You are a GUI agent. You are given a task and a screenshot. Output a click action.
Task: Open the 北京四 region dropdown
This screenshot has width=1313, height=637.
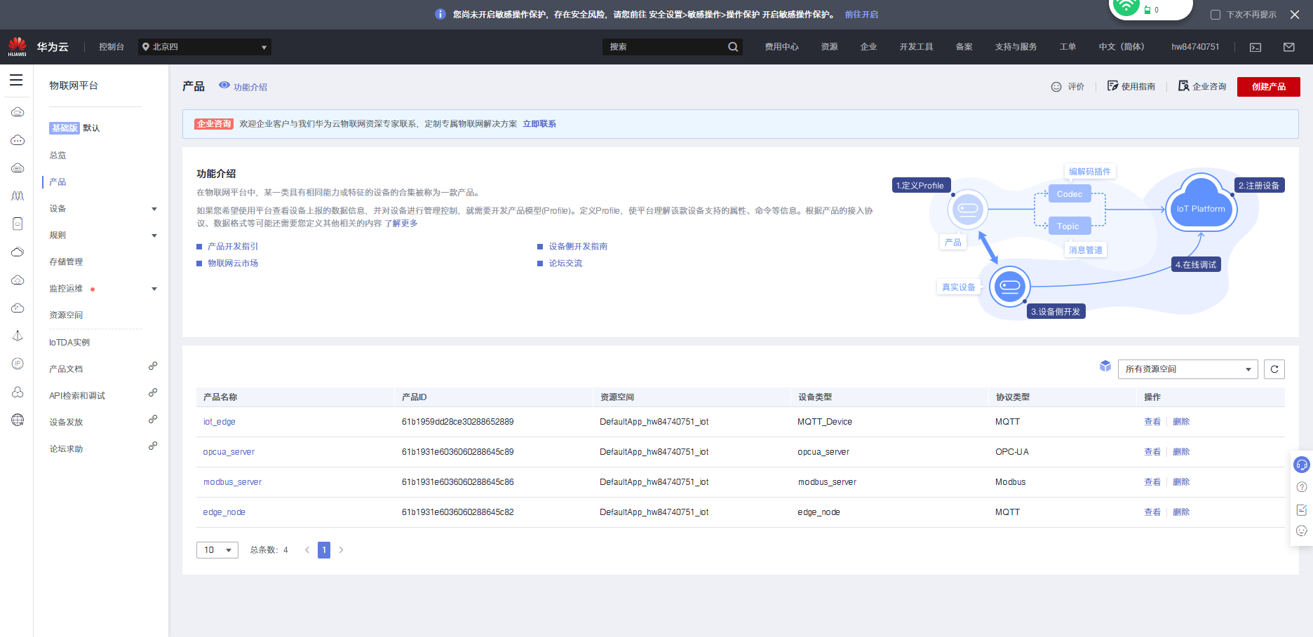pyautogui.click(x=205, y=47)
